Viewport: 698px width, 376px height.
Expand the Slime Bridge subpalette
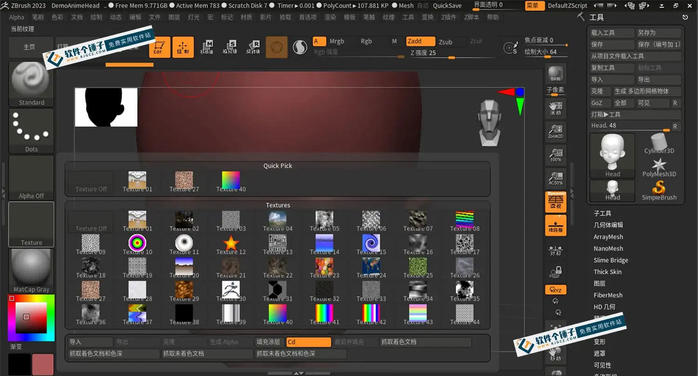coord(611,260)
